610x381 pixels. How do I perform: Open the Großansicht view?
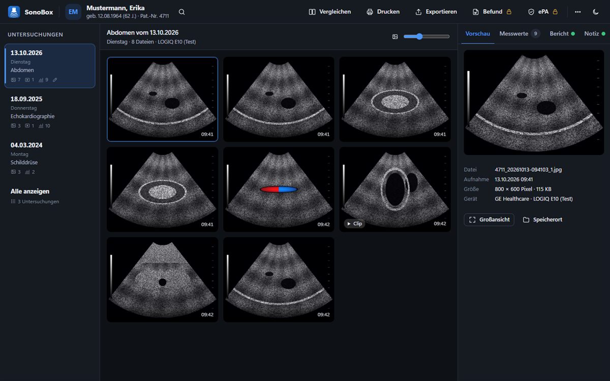pyautogui.click(x=489, y=219)
